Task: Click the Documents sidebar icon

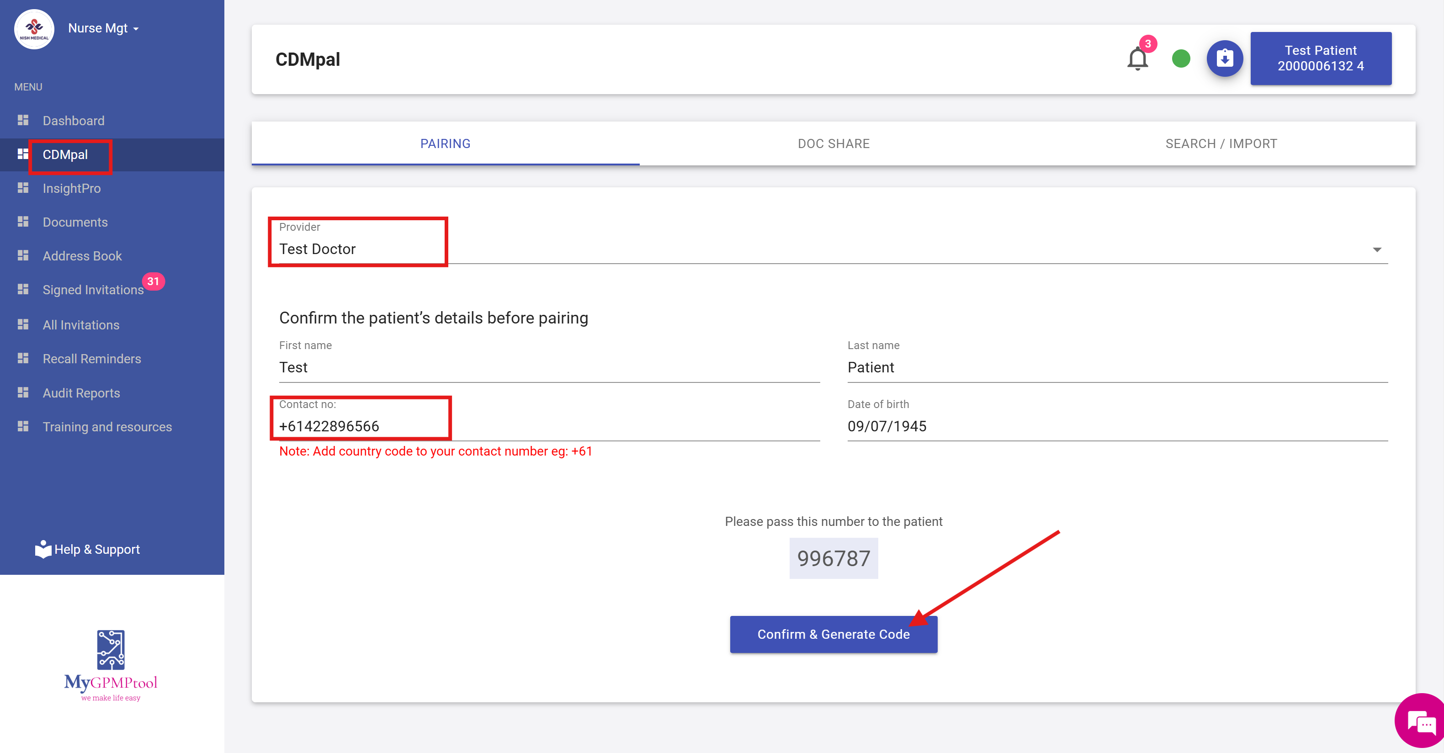Action: [23, 222]
